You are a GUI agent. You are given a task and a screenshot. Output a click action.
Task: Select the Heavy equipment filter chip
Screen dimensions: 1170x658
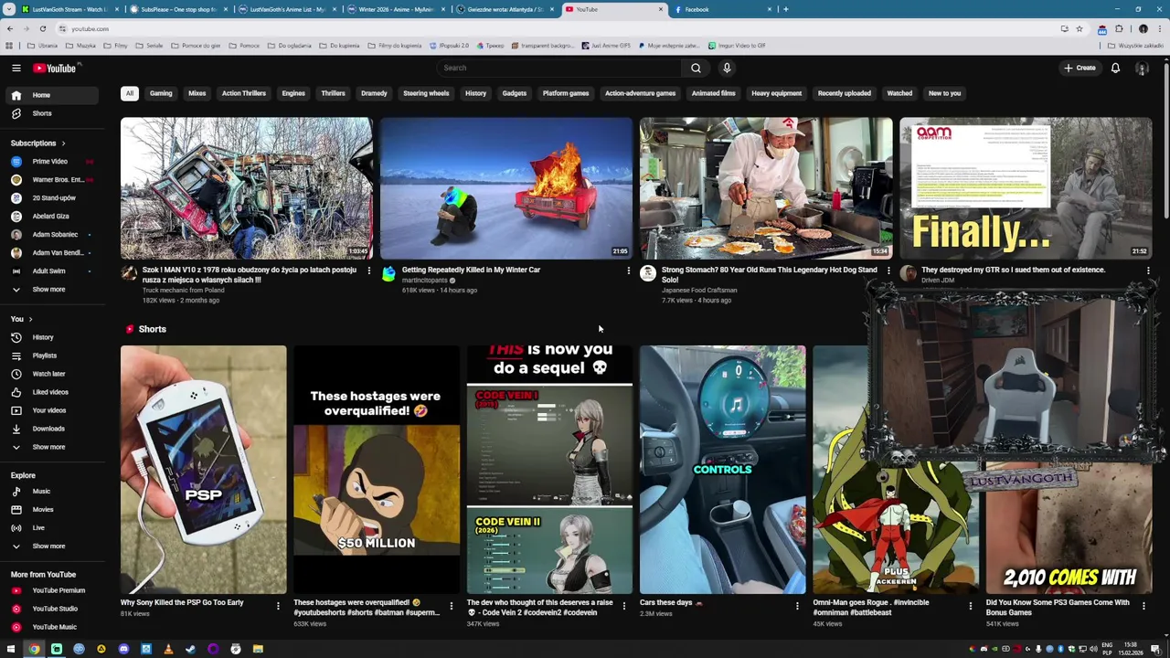click(776, 93)
